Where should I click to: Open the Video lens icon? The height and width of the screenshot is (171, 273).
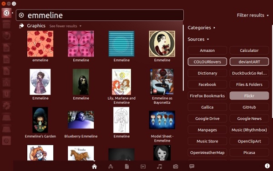tap(143, 166)
